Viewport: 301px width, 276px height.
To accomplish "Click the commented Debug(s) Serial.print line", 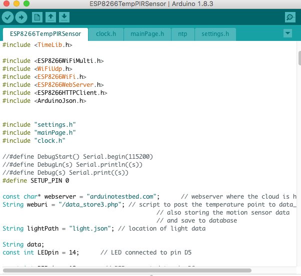I will tap(65, 173).
